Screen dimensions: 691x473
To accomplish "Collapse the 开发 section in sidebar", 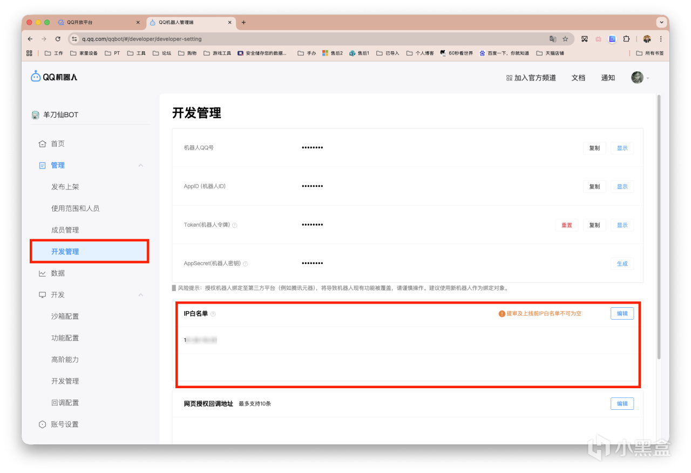I will (x=141, y=295).
